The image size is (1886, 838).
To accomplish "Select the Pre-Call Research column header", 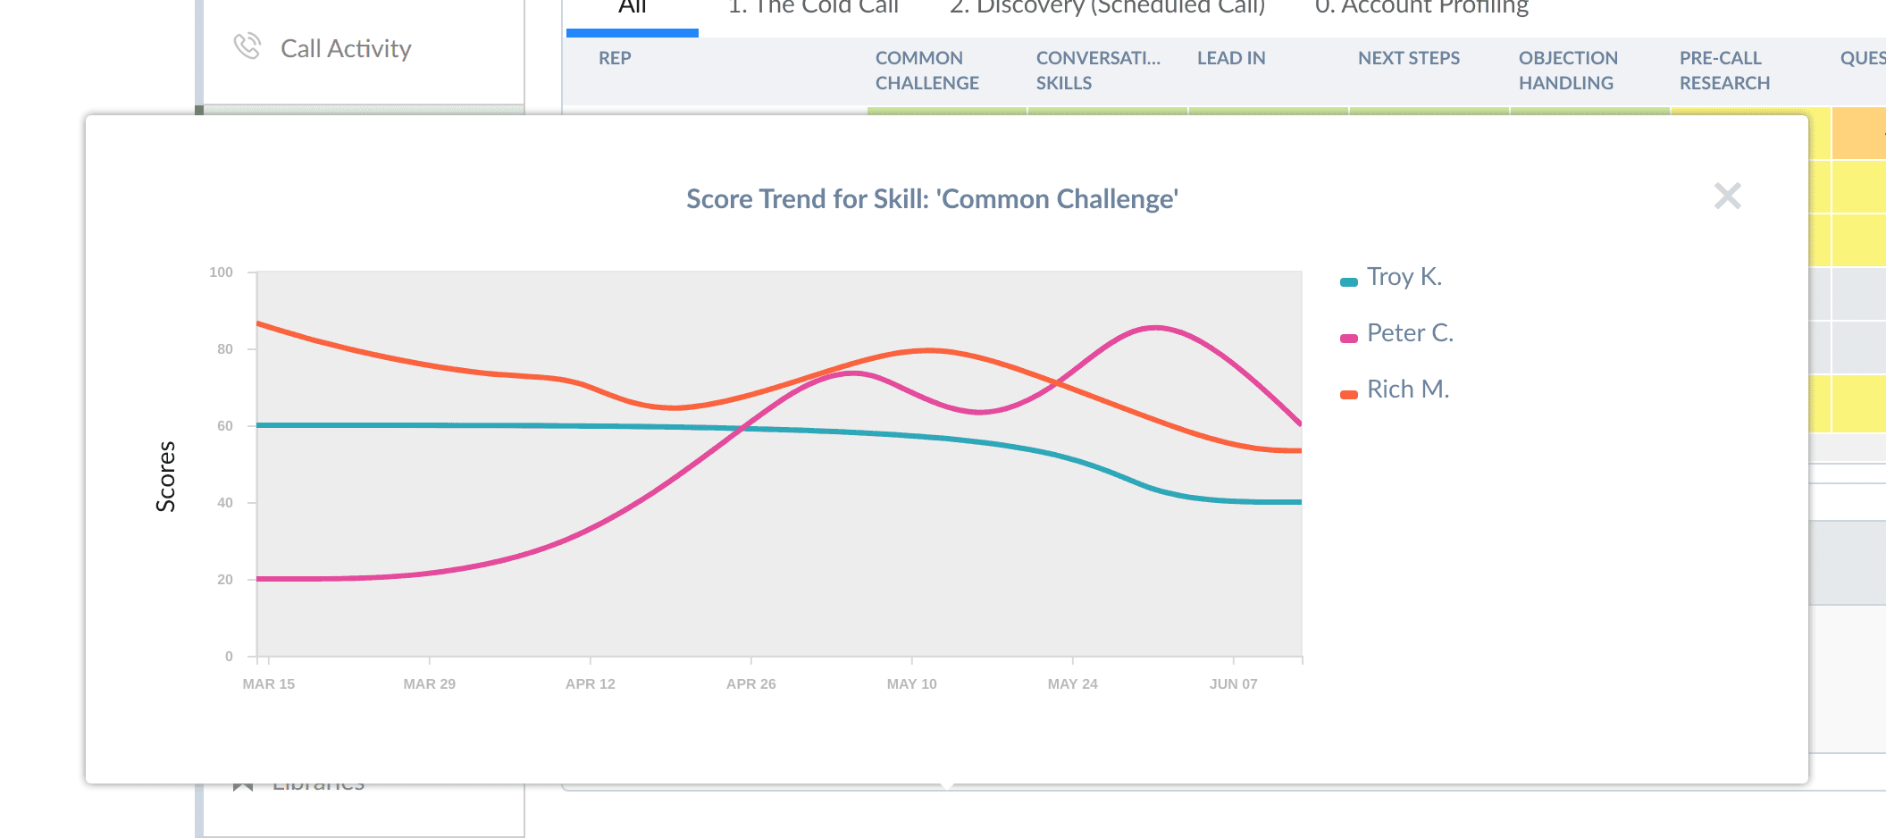I will click(x=1723, y=71).
